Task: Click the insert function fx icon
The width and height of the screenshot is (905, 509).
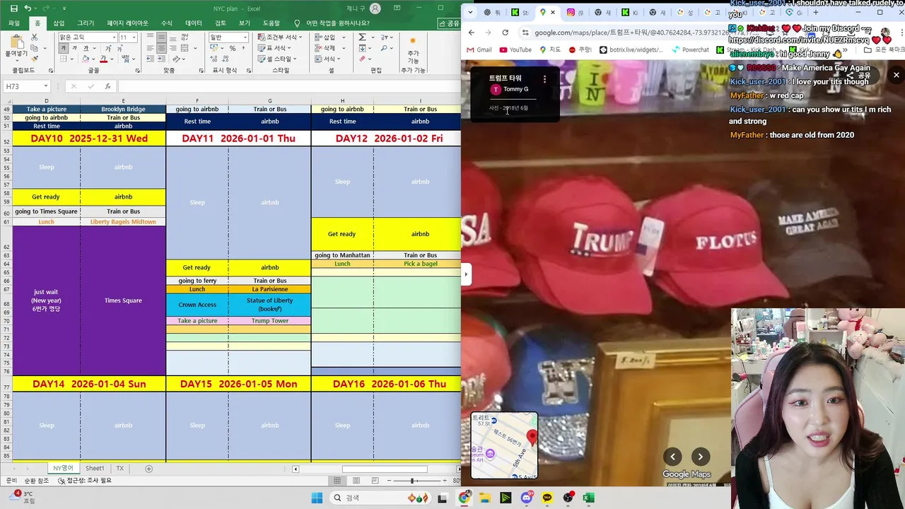Action: pyautogui.click(x=107, y=86)
